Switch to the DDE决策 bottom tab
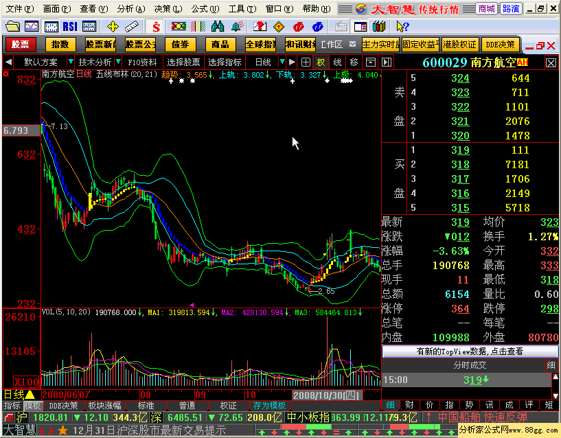561x438 pixels. 63,406
